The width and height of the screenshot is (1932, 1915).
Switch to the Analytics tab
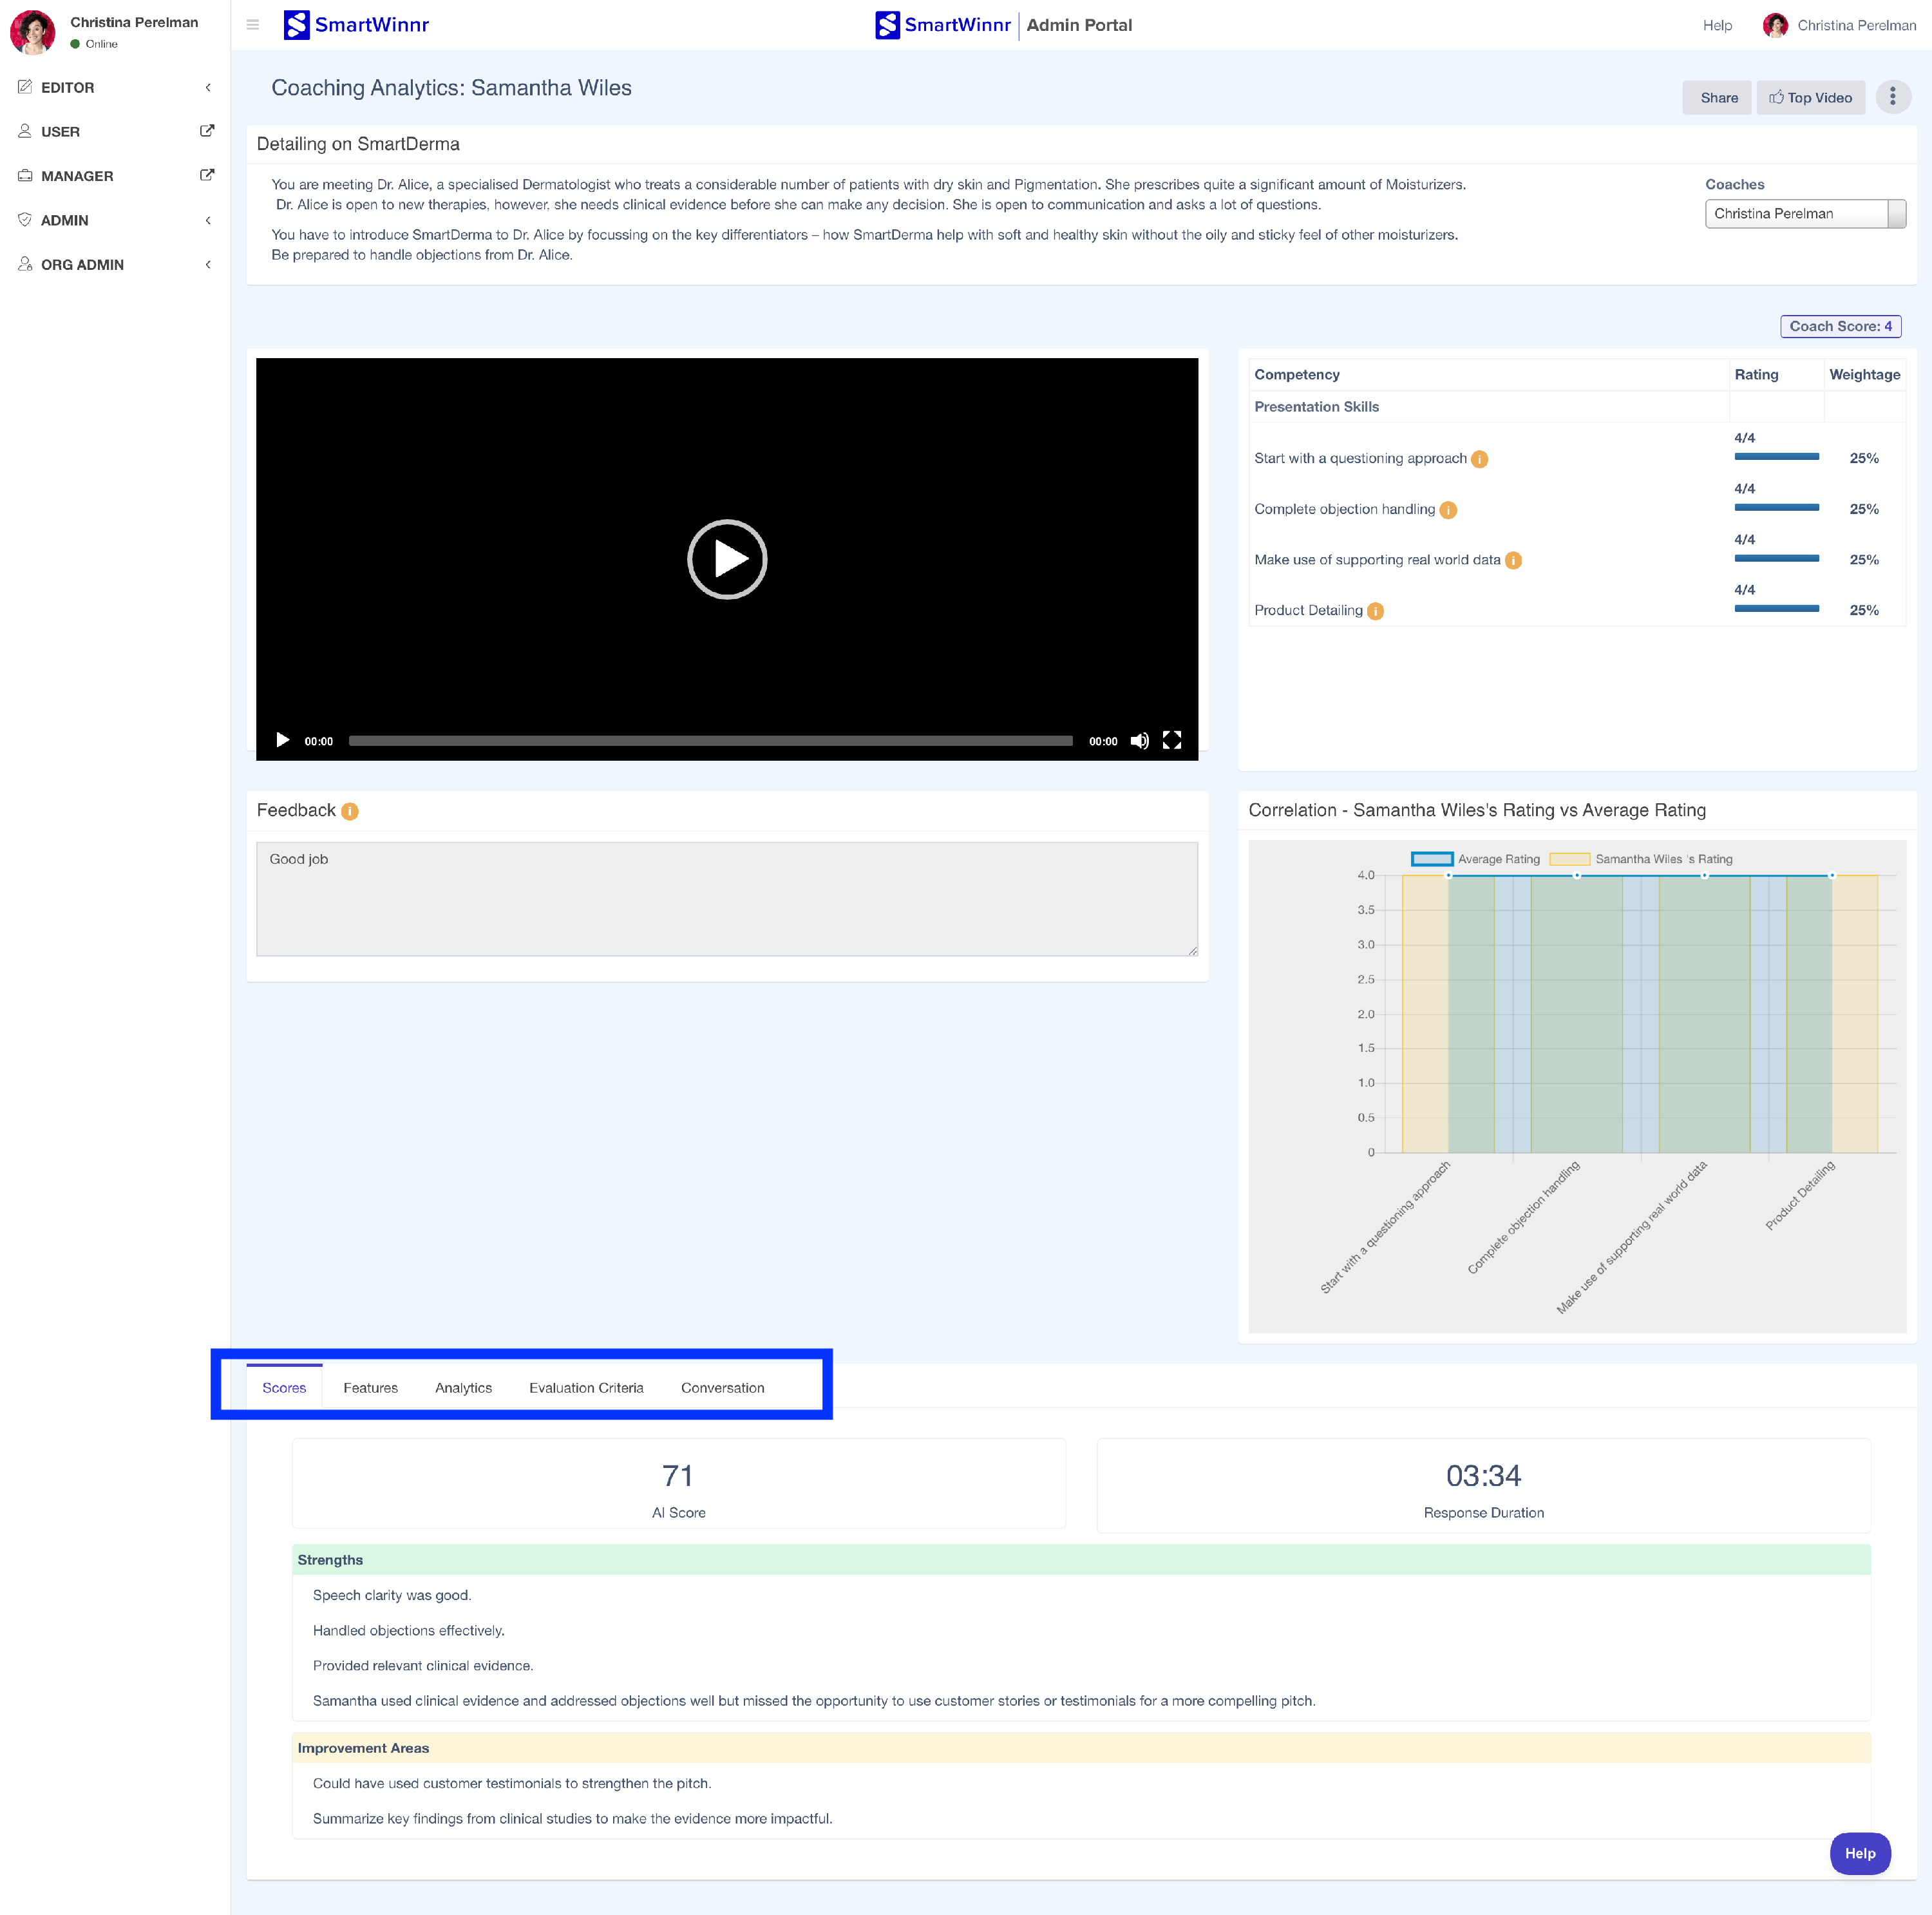click(x=463, y=1388)
